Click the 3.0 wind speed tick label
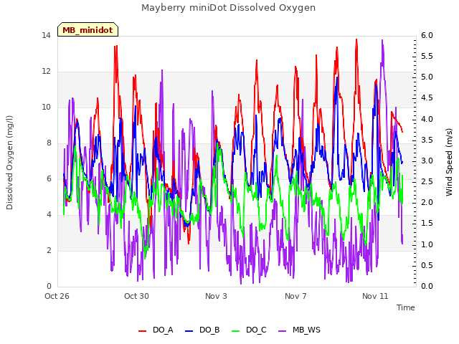459x344 pixels. click(427, 161)
